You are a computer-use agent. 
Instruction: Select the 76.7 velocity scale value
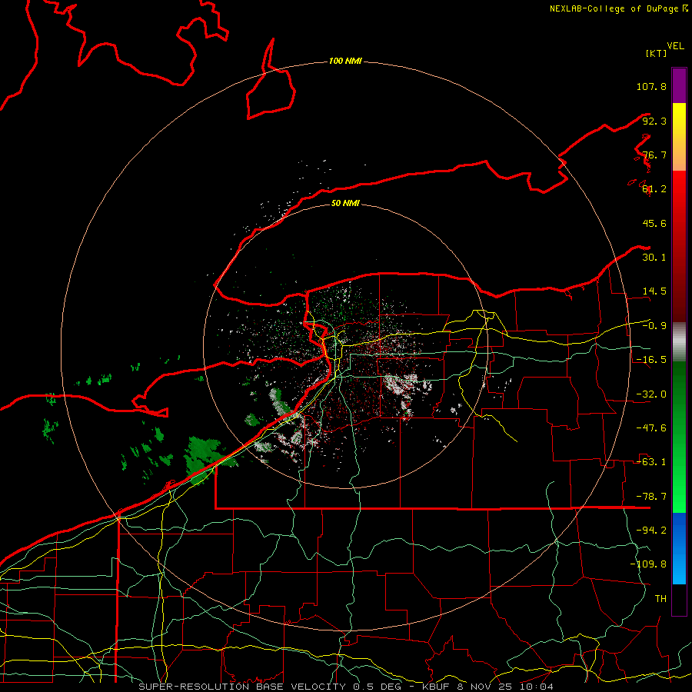pyautogui.click(x=654, y=155)
